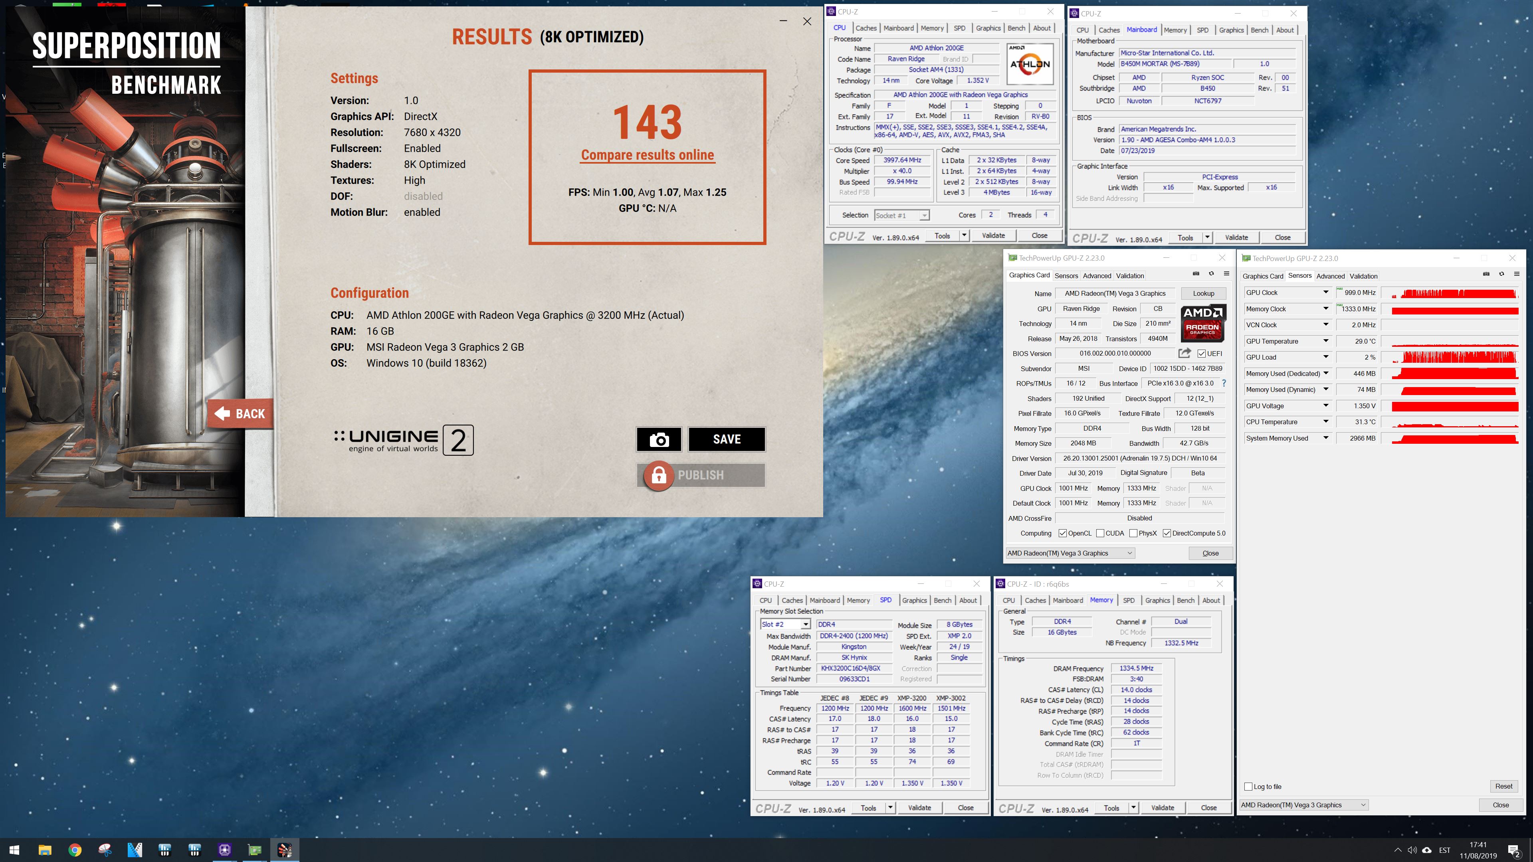The height and width of the screenshot is (862, 1533).
Task: Click the locked Publish button in Superposition
Action: click(701, 475)
